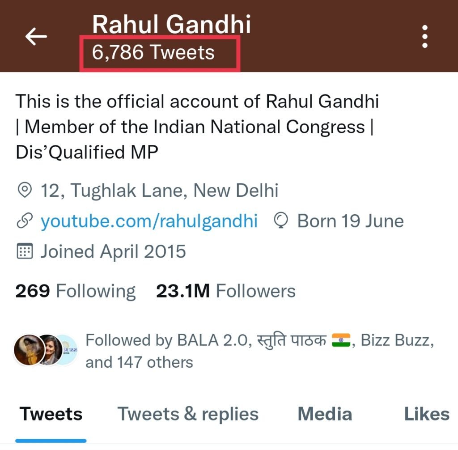Screen dimensions: 458x450
Task: View the 23.1M Followers list
Action: point(226,291)
